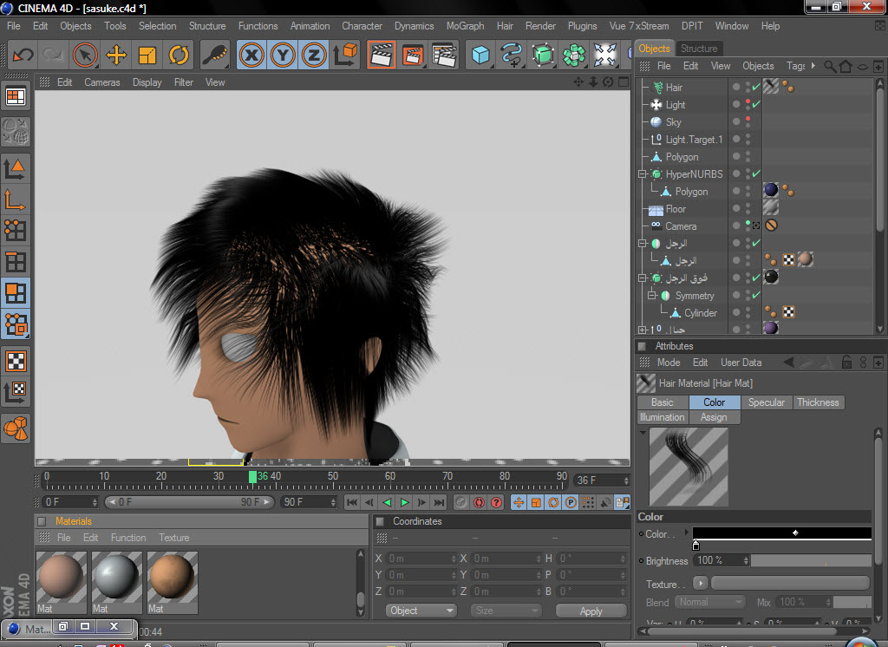888x647 pixels.
Task: Open the Size dropdown in Coordinates
Action: pos(506,611)
